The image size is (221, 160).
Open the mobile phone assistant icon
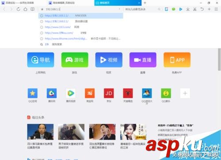pos(166,9)
